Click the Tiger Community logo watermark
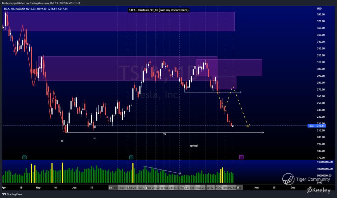Screen dimensions: 337x198 tap(306, 179)
